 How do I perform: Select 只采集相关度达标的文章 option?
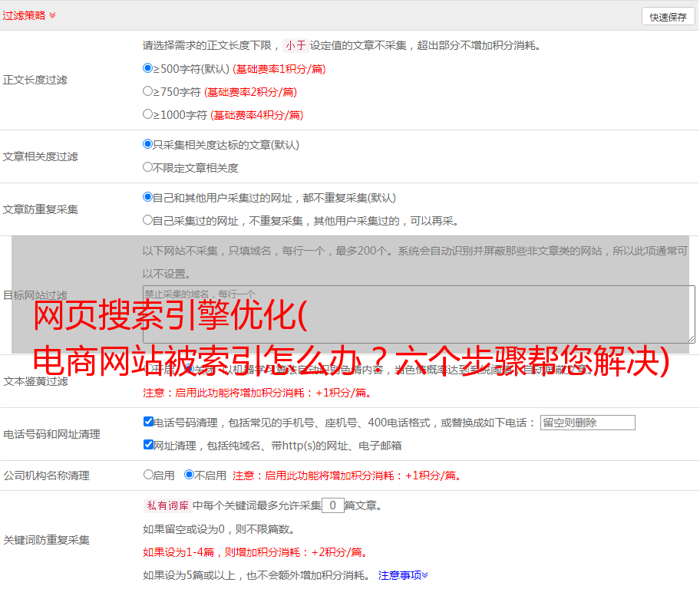click(148, 144)
